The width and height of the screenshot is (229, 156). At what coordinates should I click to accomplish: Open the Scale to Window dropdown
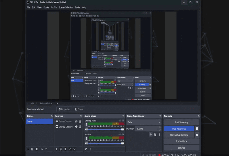(57, 103)
